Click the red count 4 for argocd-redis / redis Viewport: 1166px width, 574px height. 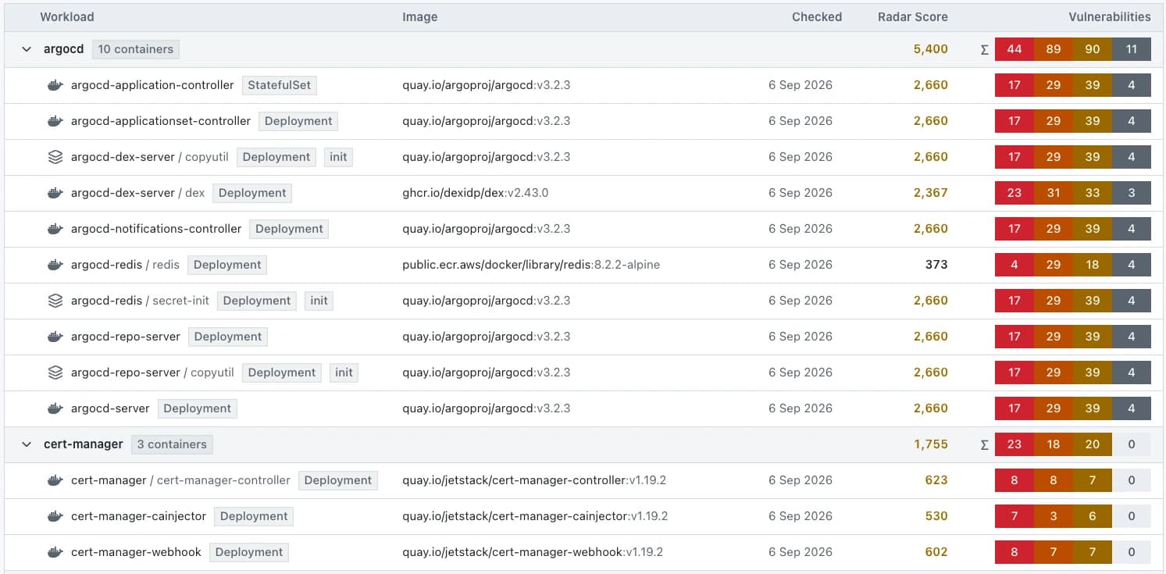tap(1014, 265)
